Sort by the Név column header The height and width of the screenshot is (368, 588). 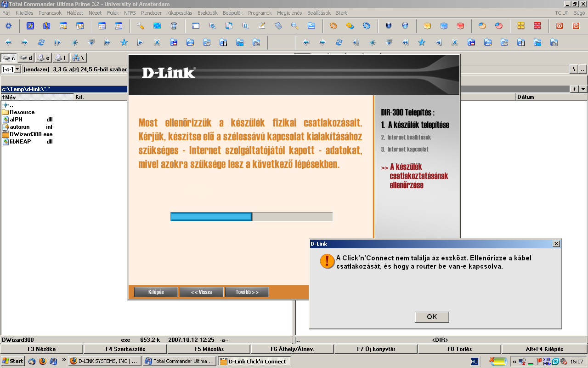(x=38, y=97)
